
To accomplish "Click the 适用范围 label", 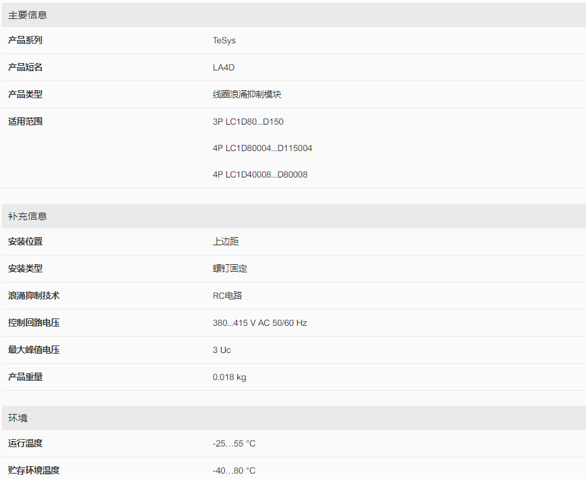I will point(25,121).
